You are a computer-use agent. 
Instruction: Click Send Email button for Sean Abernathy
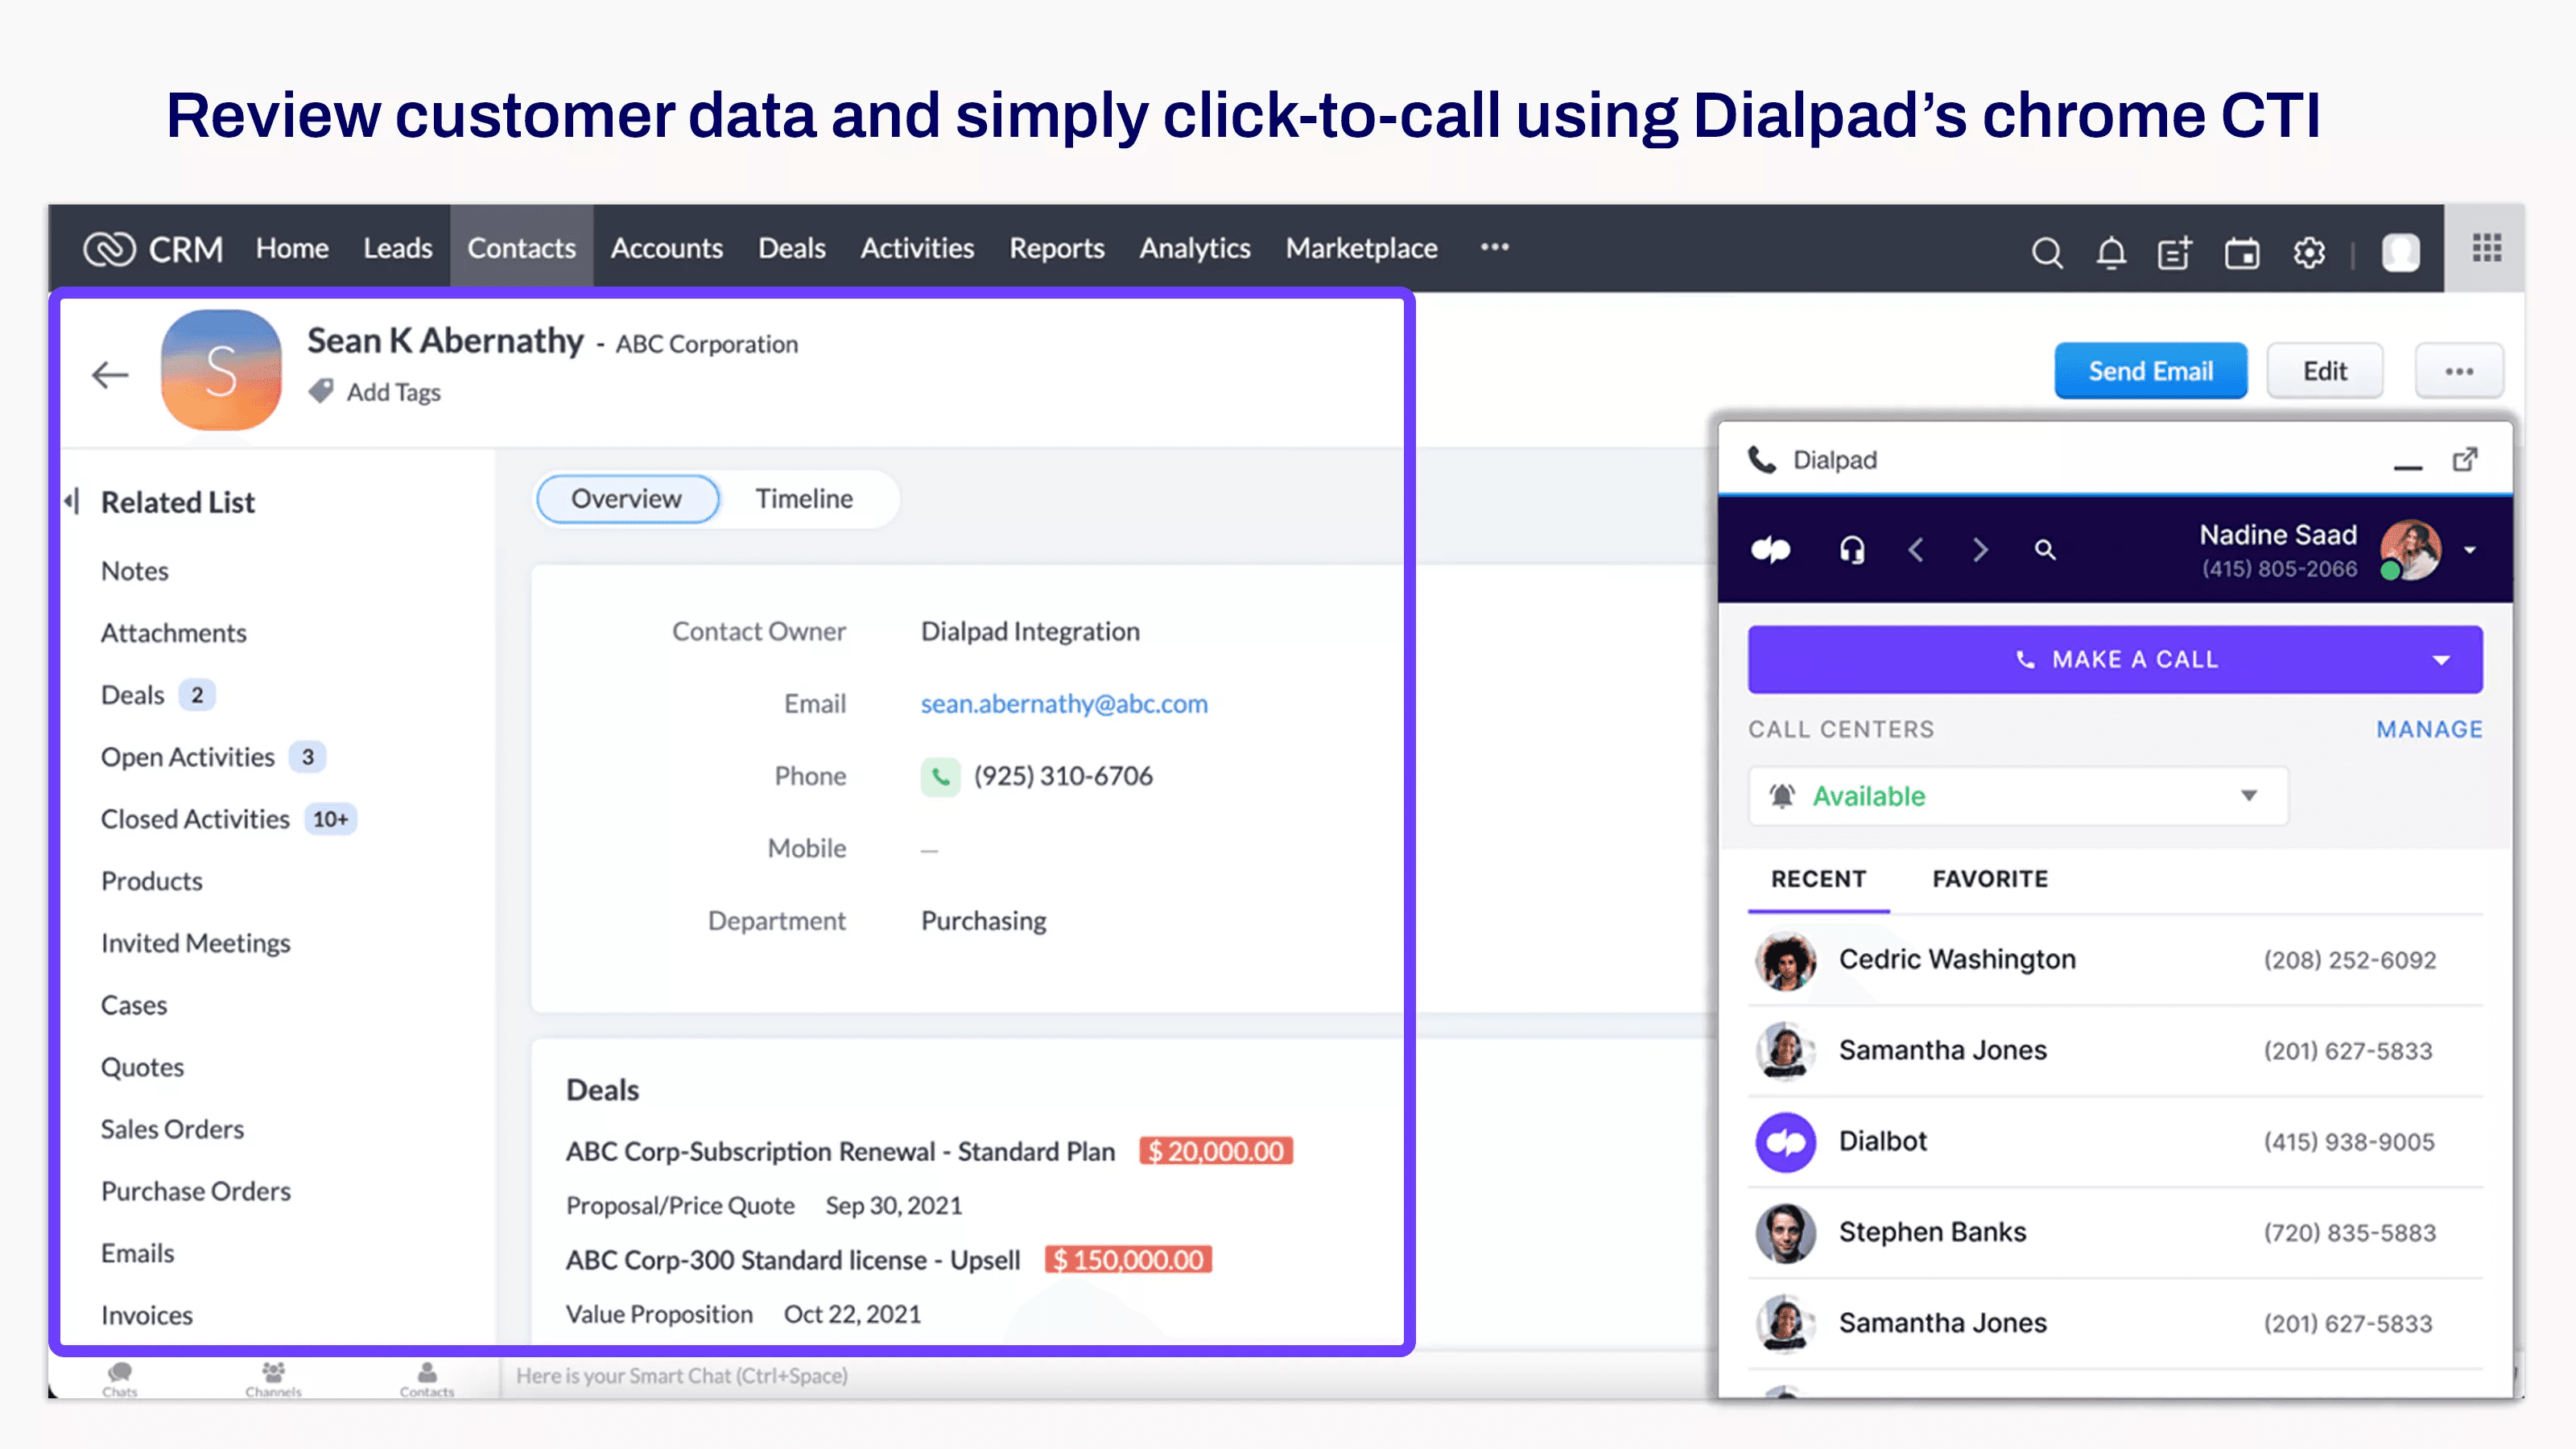click(2149, 369)
